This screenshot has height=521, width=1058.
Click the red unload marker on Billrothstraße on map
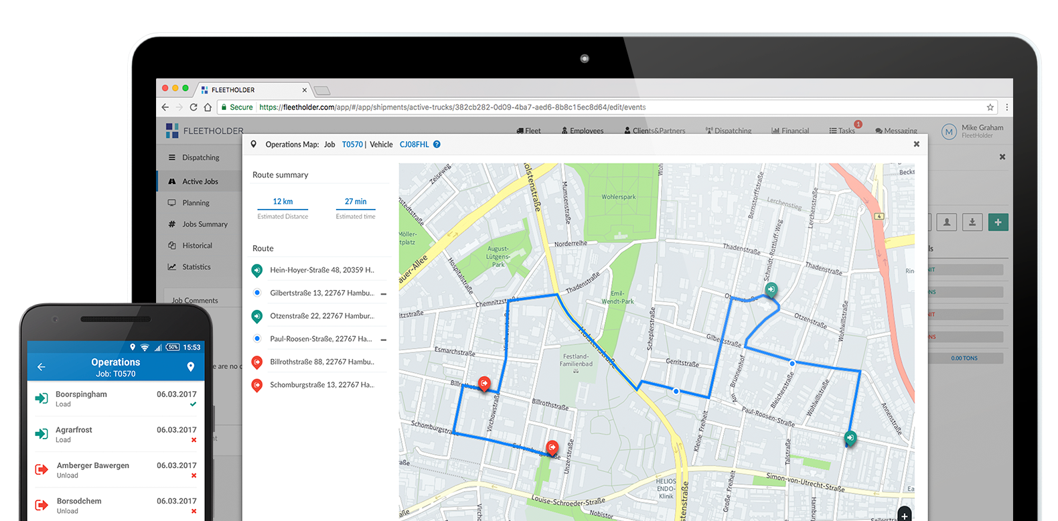click(484, 384)
